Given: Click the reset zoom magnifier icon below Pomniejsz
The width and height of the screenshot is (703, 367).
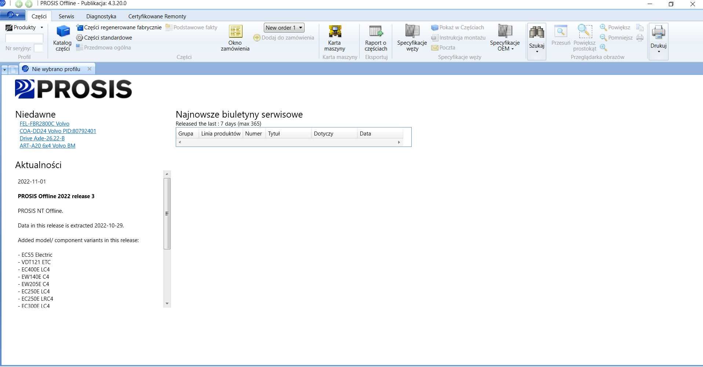Looking at the screenshot, I should tap(604, 48).
